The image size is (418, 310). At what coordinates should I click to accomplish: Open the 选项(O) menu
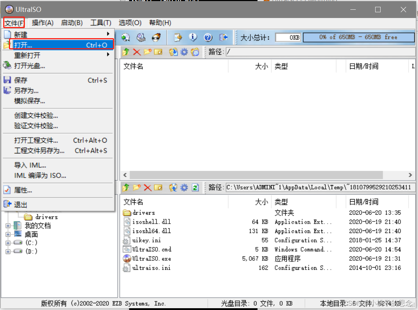[130, 23]
